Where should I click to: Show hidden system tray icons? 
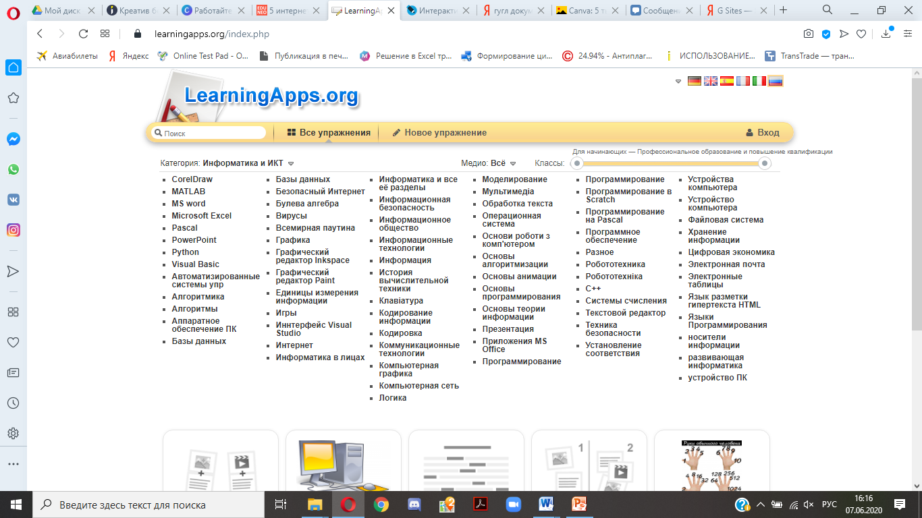pos(761,504)
